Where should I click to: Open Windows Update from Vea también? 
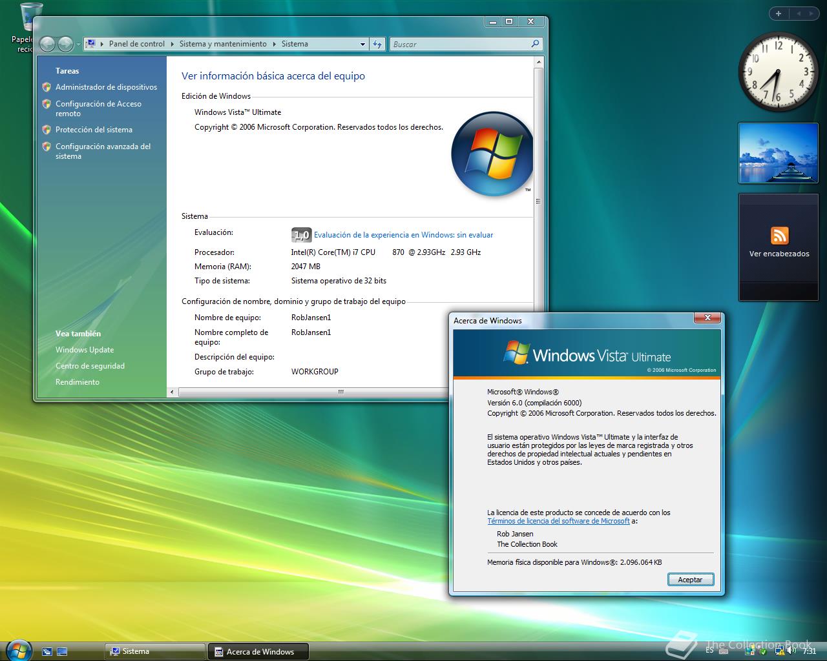[85, 350]
